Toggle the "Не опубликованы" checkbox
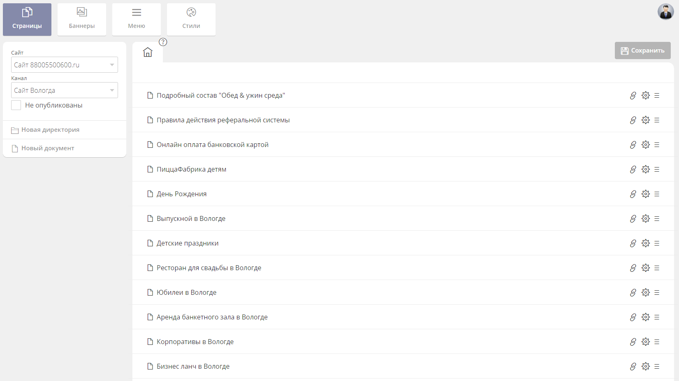The image size is (679, 381). [x=16, y=105]
